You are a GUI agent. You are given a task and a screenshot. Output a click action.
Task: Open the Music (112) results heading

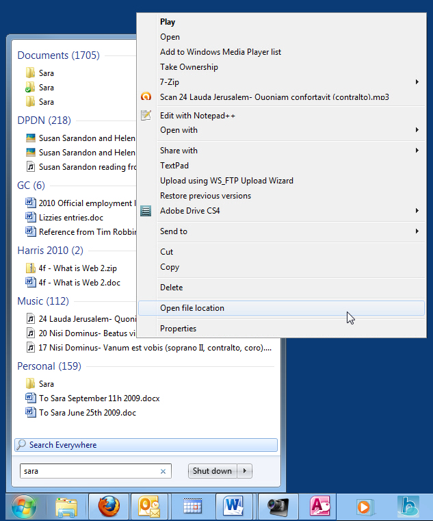(43, 301)
